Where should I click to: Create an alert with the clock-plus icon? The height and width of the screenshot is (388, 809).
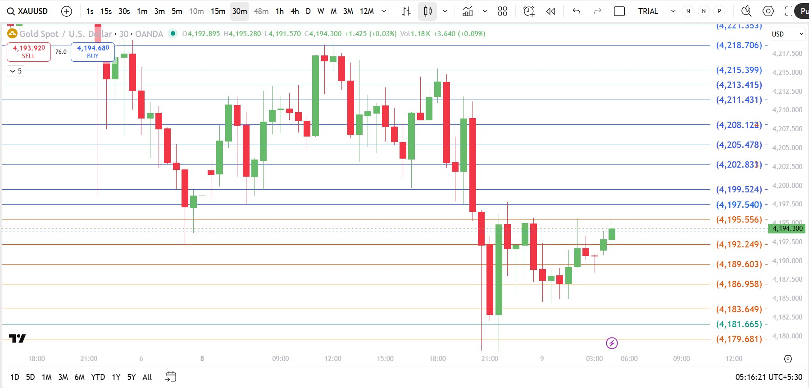coord(529,11)
